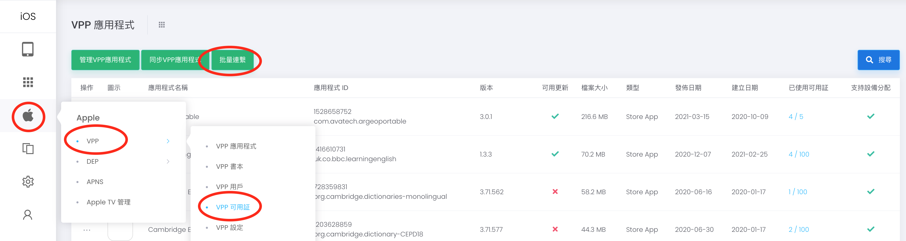
Task: Click the Apple logo sidebar icon
Action: 28,116
